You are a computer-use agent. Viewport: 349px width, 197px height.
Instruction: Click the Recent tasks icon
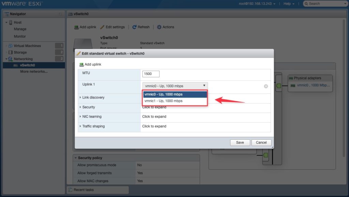70,190
